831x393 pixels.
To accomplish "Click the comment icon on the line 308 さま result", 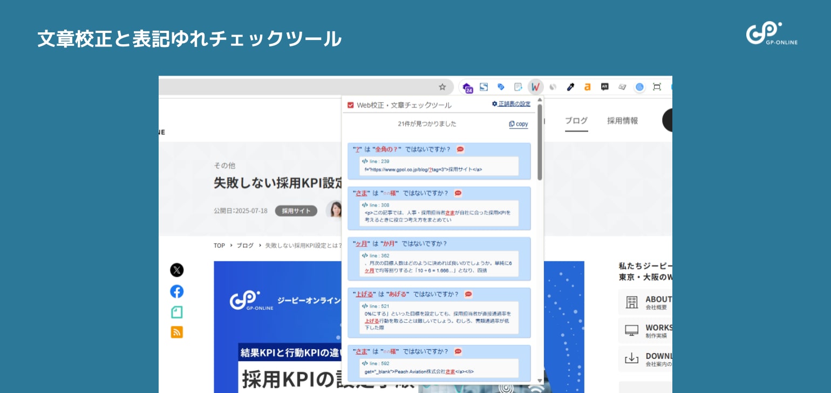I will tap(458, 193).
